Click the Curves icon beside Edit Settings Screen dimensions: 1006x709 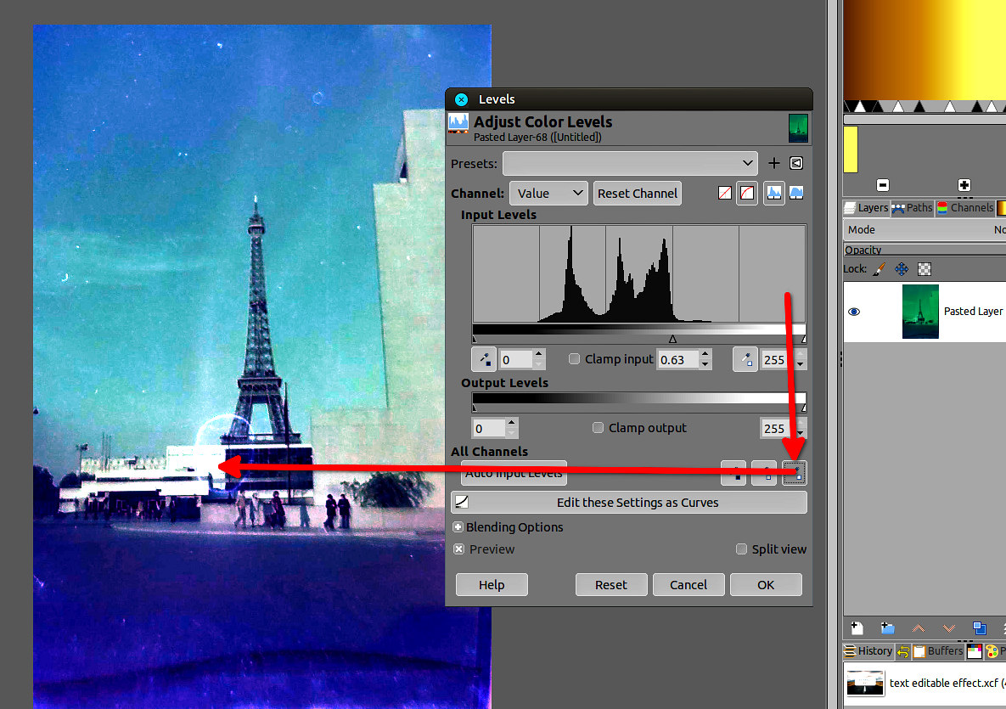[462, 503]
